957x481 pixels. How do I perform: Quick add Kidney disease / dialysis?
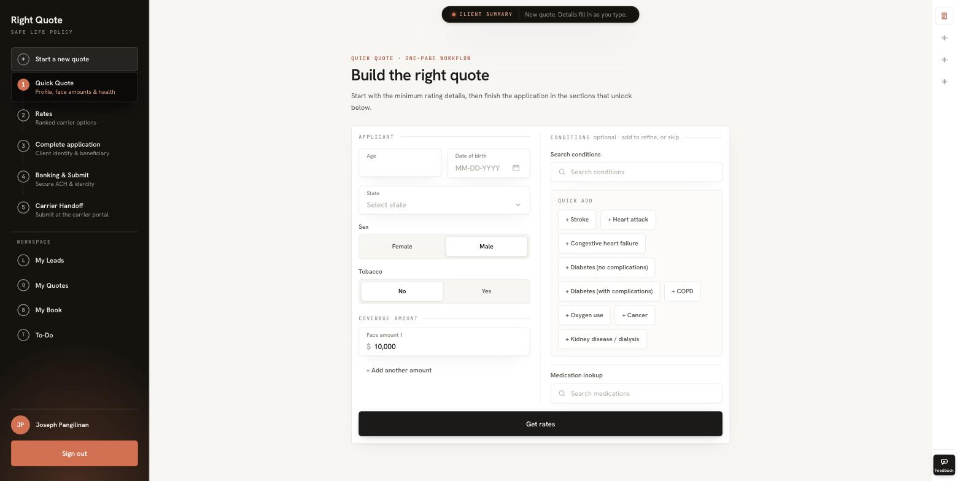coord(602,339)
